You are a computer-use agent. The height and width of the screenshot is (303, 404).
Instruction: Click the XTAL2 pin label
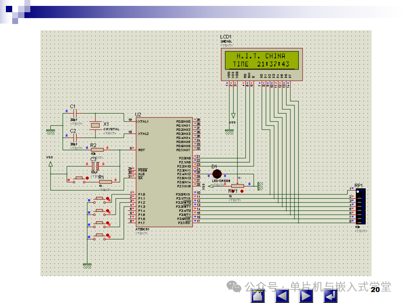point(143,133)
